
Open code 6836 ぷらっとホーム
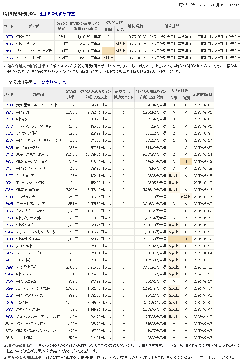[9, 211]
